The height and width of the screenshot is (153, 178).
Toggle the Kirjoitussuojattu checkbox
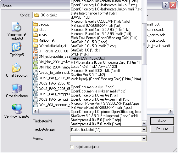(x=72, y=147)
